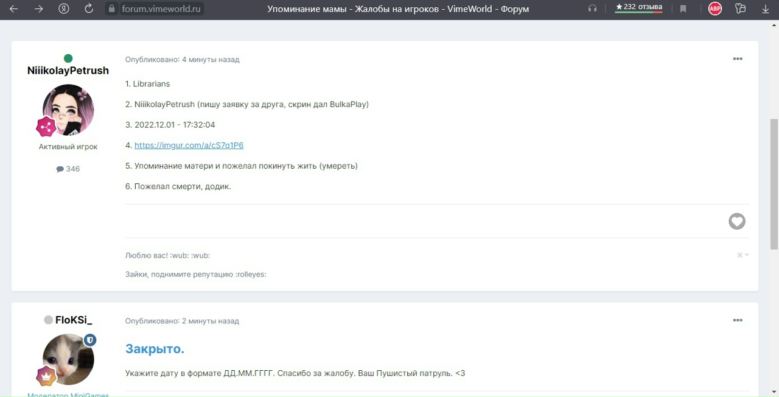Image resolution: width=779 pixels, height=397 pixels.
Task: Click the forum.vimeworld.ru address field
Action: [x=161, y=9]
